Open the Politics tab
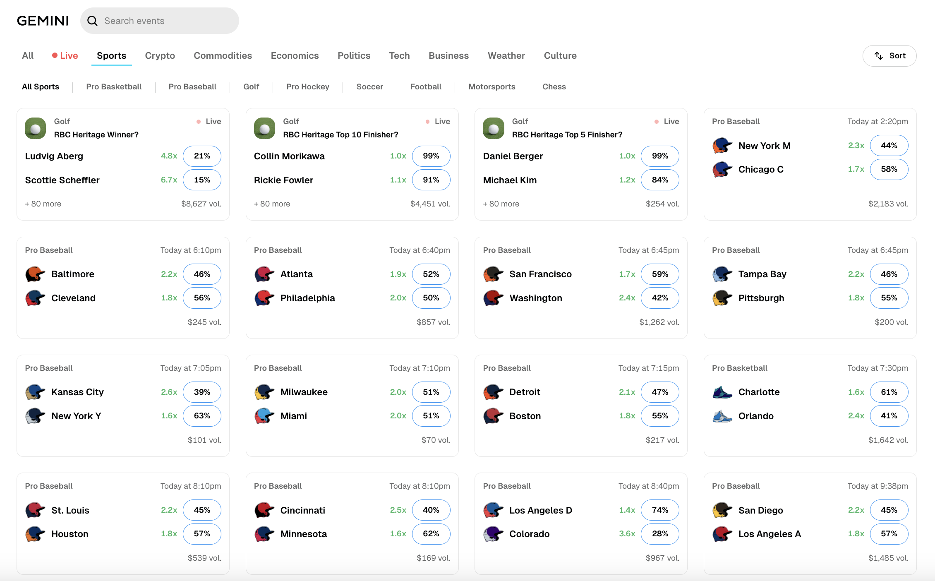Viewport: 935px width, 581px height. click(354, 55)
